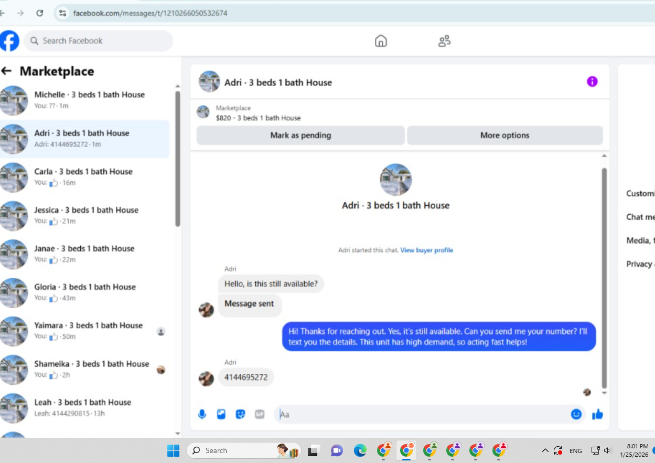Viewport: 655px width, 463px height.
Task: Open the emoji picker in message box
Action: tap(576, 414)
